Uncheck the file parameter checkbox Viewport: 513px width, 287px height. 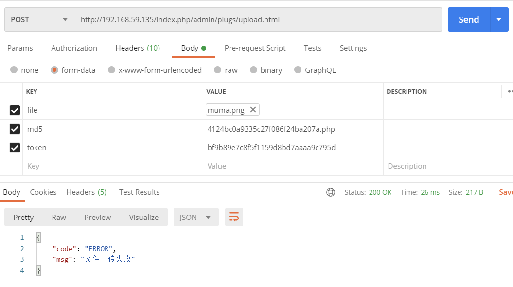tap(15, 110)
